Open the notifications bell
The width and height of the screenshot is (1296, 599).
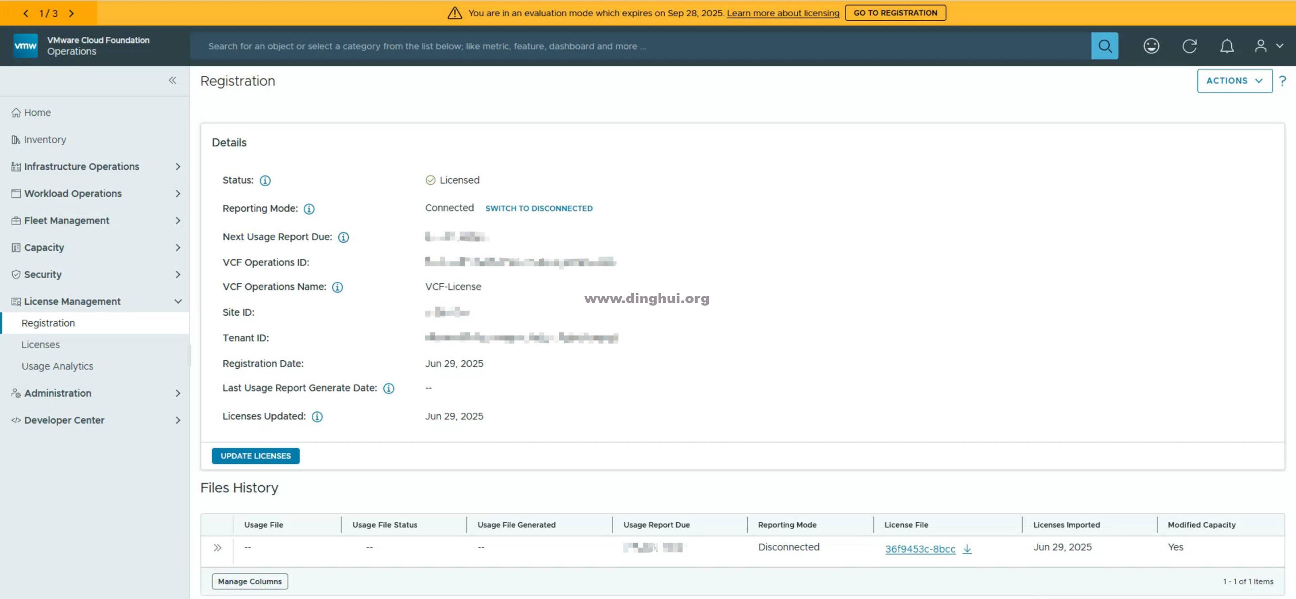point(1227,46)
